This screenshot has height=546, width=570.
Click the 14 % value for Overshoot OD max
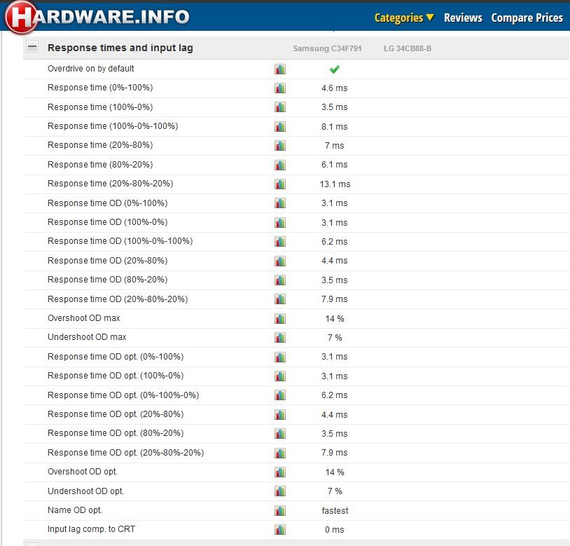point(335,319)
